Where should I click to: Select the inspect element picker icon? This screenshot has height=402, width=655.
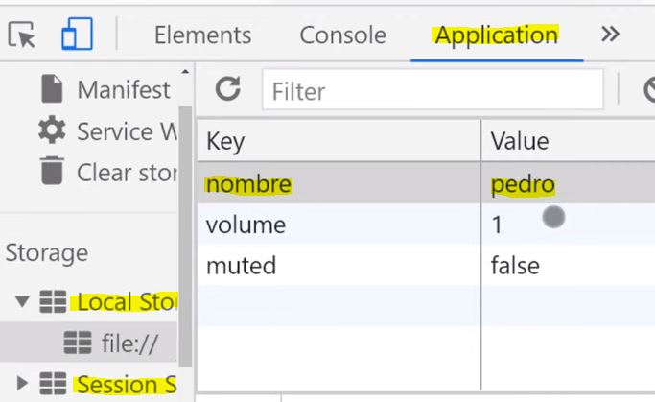coord(21,35)
